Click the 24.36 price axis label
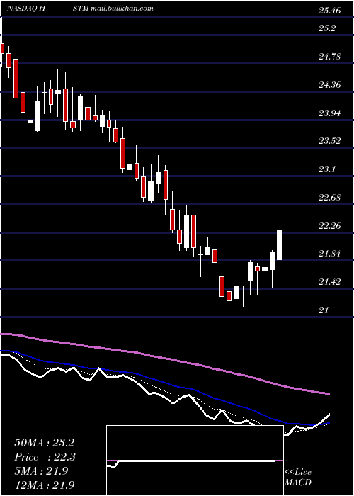Screen dimensions: 354x496 pyautogui.click(x=329, y=85)
